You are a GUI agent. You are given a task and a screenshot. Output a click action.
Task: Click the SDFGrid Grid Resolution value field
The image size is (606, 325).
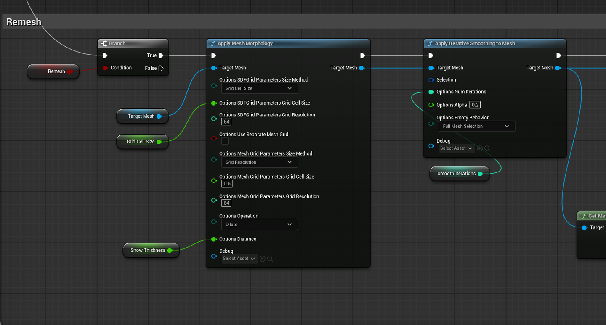226,122
